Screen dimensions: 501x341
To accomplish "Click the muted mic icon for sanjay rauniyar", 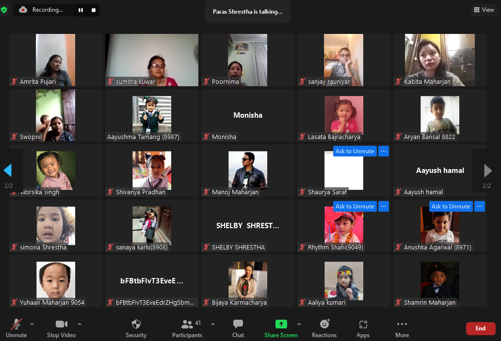I will coord(302,82).
